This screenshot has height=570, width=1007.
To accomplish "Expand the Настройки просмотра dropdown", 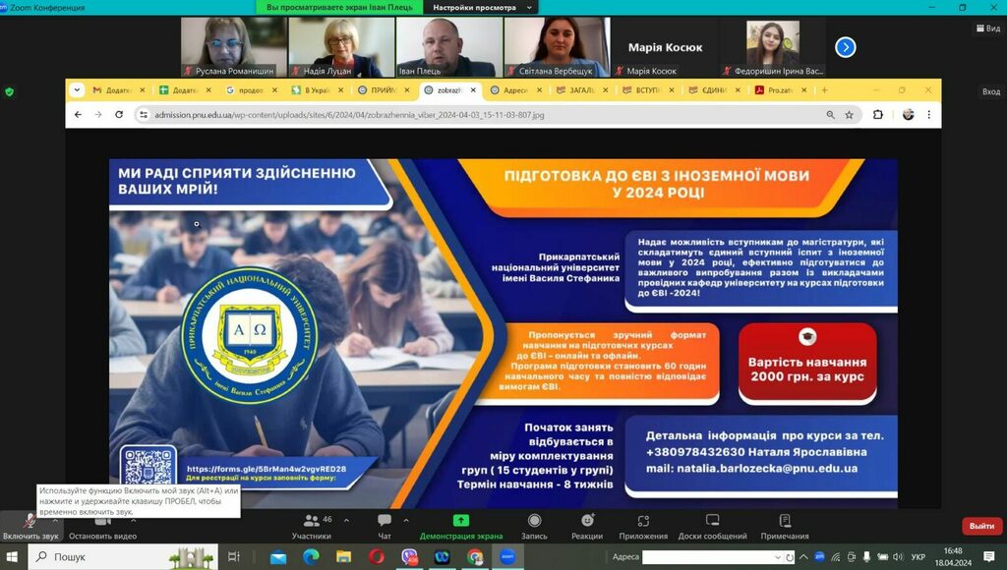I will [482, 8].
